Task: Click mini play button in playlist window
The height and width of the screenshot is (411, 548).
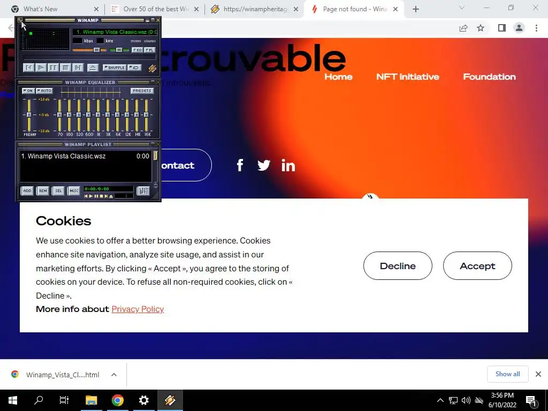Action: pos(91,196)
